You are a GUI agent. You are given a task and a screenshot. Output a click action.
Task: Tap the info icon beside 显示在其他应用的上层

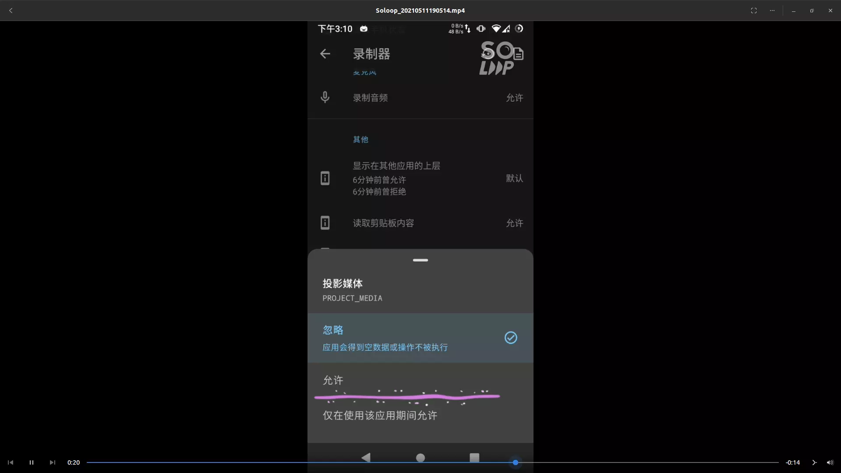click(325, 178)
